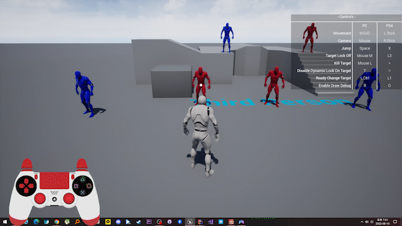Open the orange magnifier app in taskbar
This screenshot has width=402, height=226.
pyautogui.click(x=77, y=222)
